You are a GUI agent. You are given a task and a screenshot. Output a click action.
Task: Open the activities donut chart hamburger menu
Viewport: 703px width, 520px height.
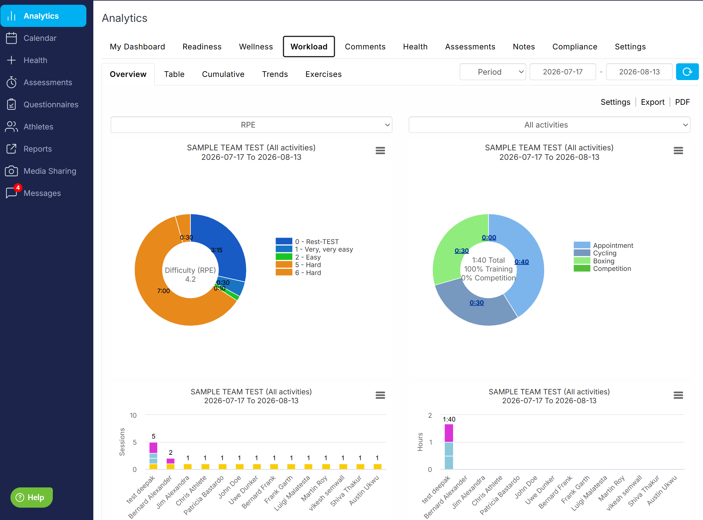click(x=678, y=151)
